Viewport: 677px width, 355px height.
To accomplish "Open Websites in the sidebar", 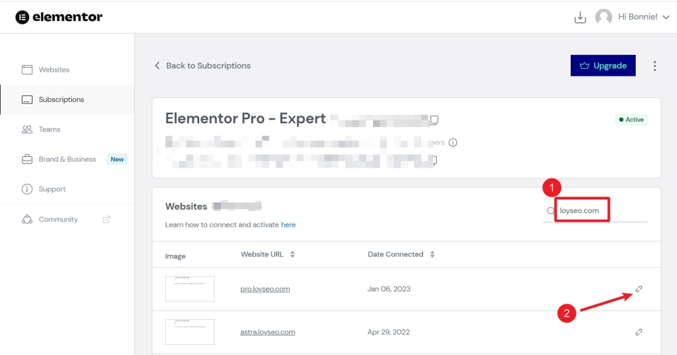I will point(54,70).
